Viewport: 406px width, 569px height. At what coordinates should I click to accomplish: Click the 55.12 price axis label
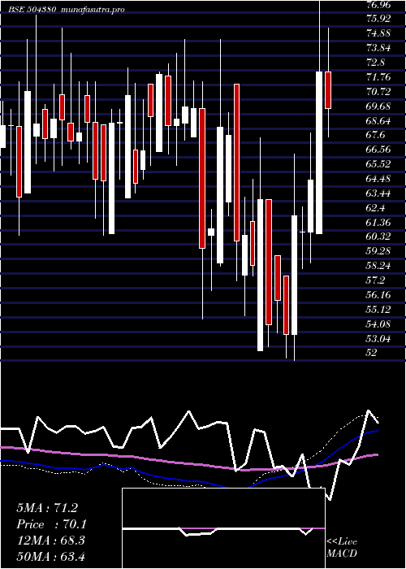click(x=378, y=309)
